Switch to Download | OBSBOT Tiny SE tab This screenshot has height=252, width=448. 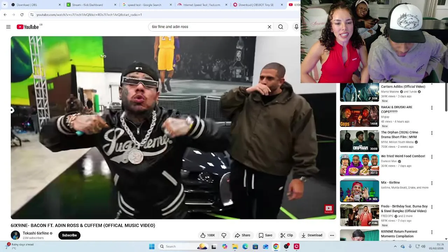[x=258, y=5]
